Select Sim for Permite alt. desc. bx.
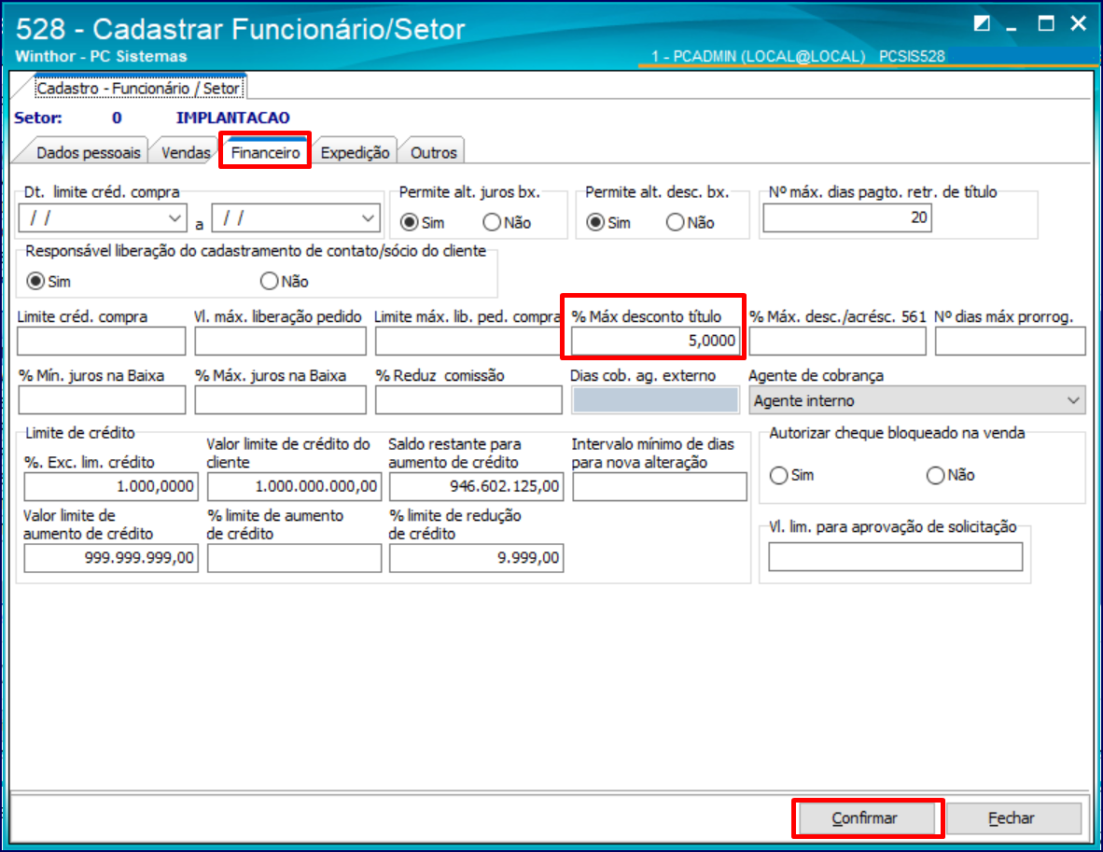 (x=609, y=222)
